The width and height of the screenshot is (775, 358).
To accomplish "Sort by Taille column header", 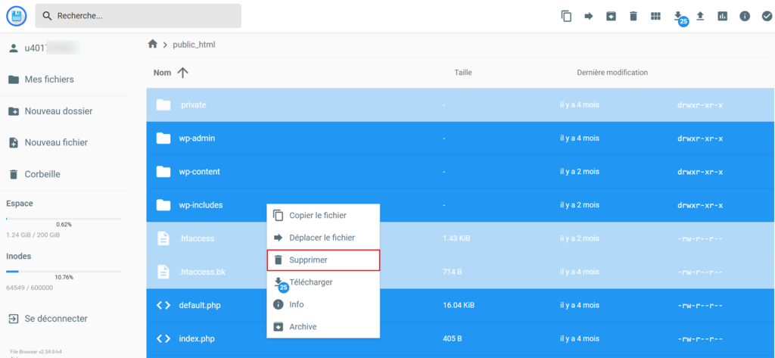I will [463, 73].
